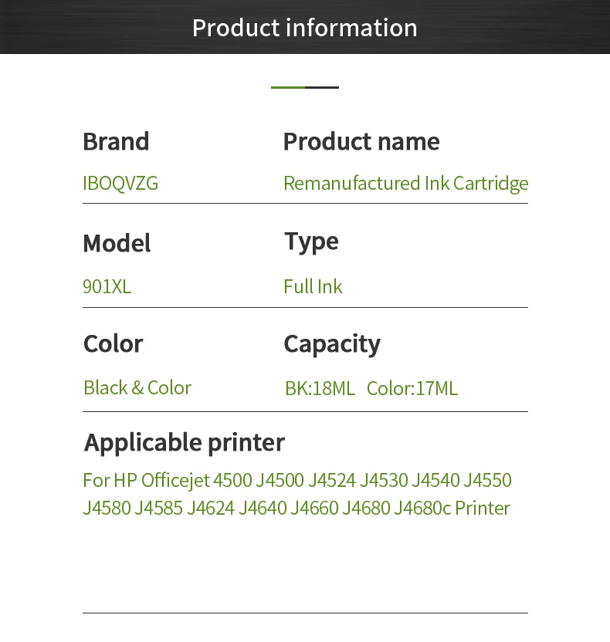Click the Remanufactured Ink Cartridge text
The height and width of the screenshot is (642, 610).
406,184
